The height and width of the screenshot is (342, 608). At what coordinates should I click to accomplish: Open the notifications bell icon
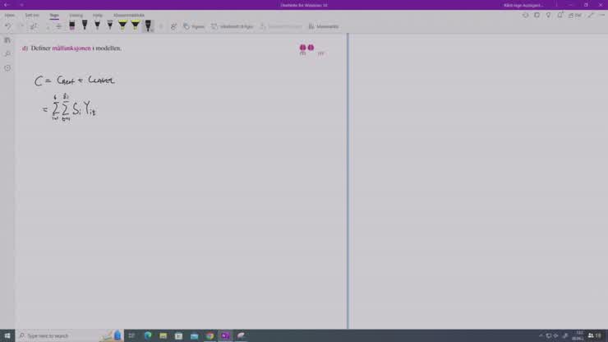click(x=560, y=15)
